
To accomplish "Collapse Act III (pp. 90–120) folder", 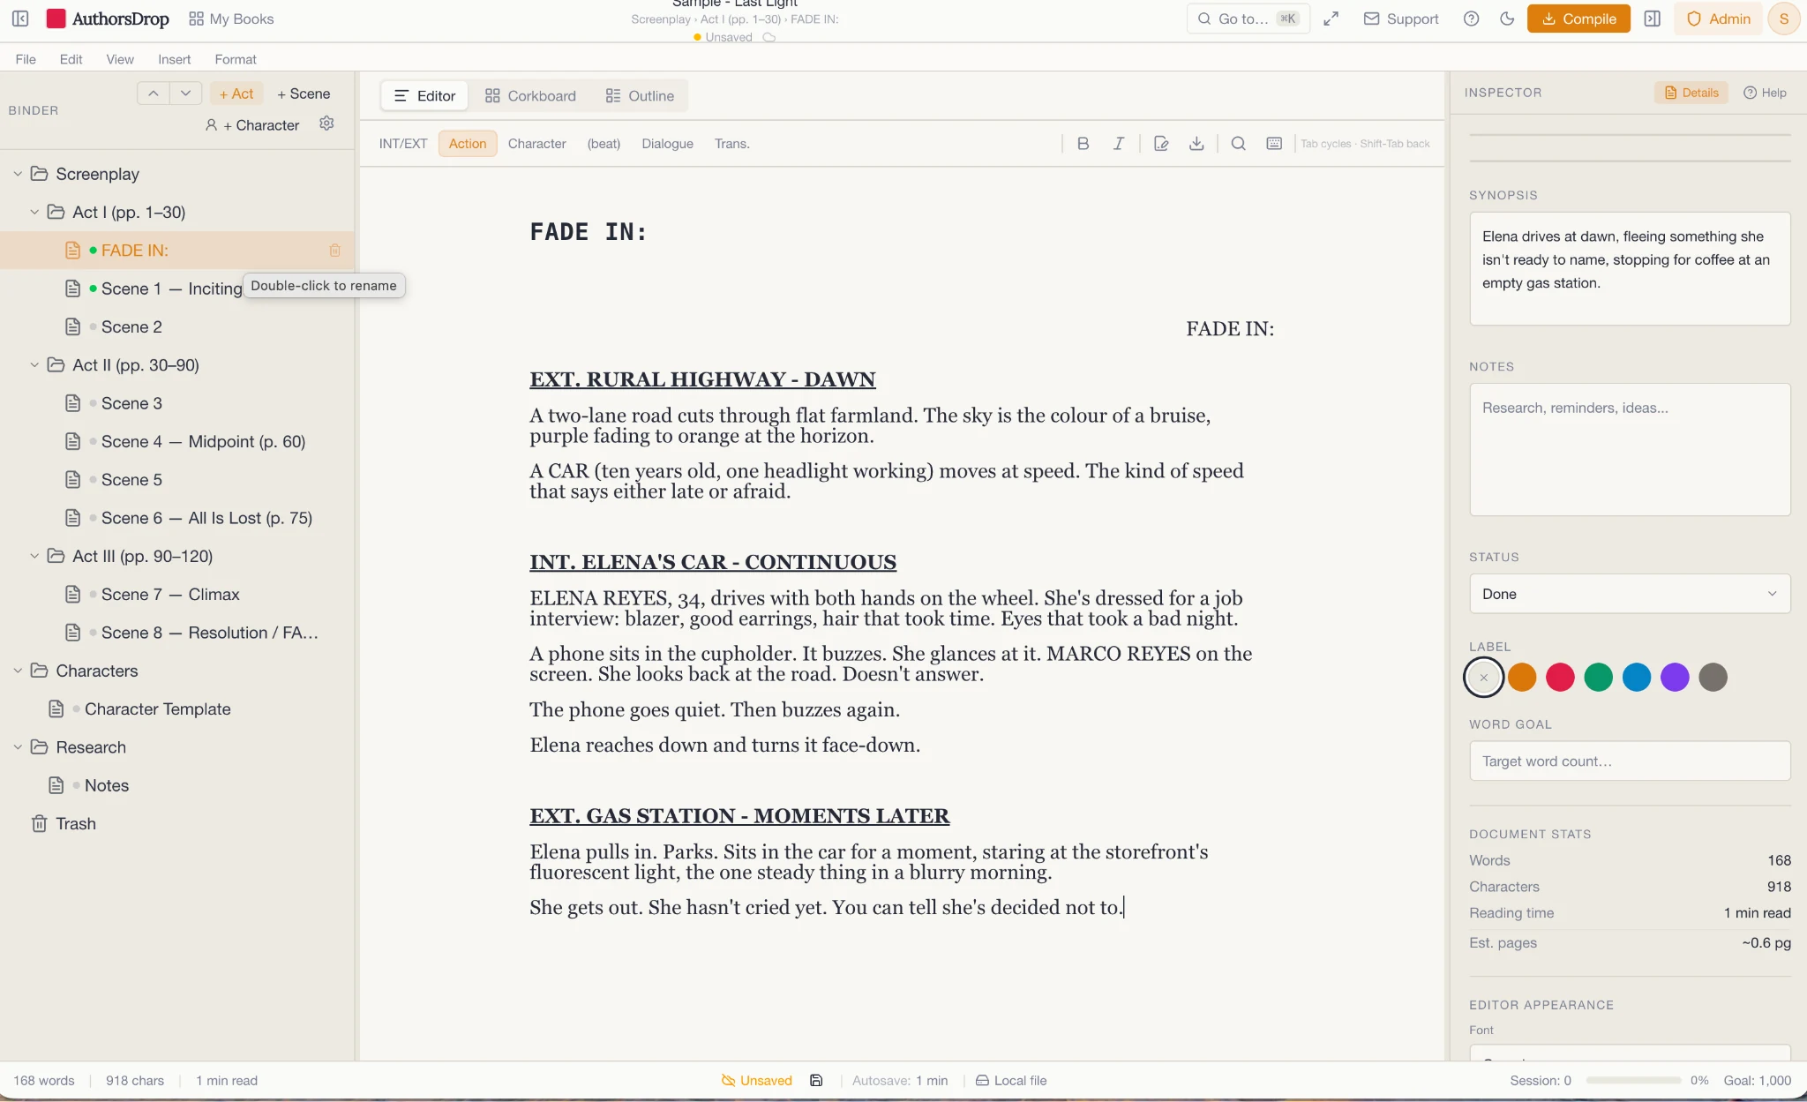I will click(34, 556).
